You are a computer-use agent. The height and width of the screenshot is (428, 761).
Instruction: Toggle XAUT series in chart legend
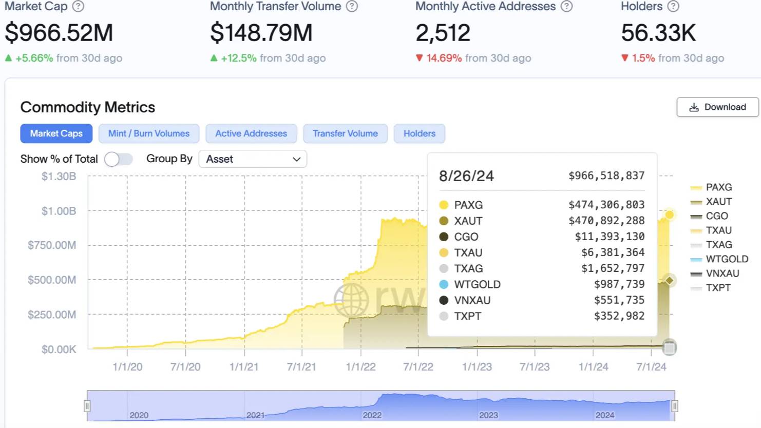[x=718, y=202]
